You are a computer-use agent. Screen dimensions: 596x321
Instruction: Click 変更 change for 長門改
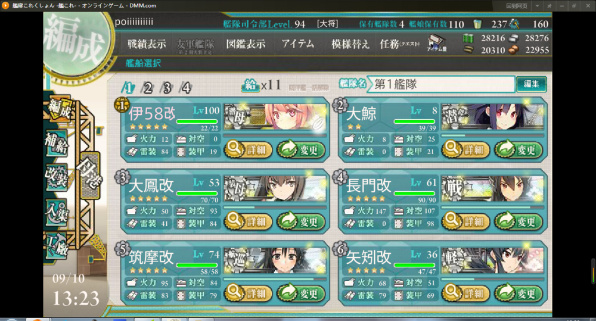pos(519,221)
